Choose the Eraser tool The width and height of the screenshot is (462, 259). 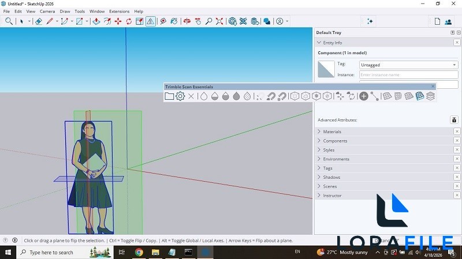click(38, 21)
